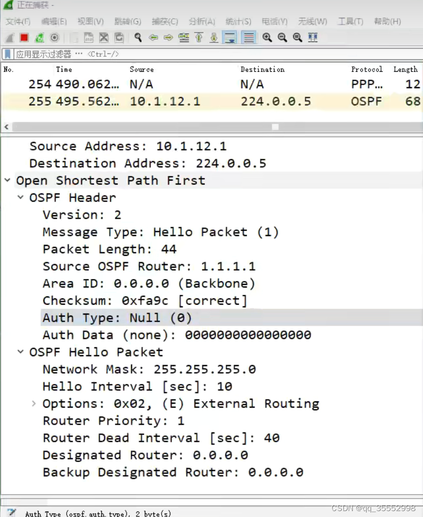
Task: Expand the Options 0x02 External Routing field
Action: [33, 403]
